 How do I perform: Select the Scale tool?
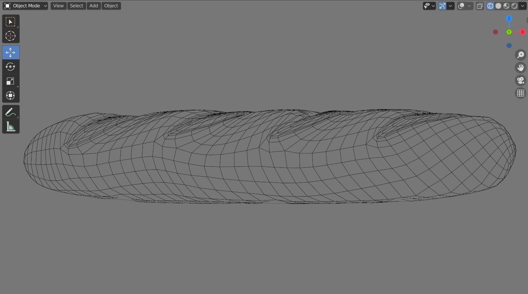11,81
